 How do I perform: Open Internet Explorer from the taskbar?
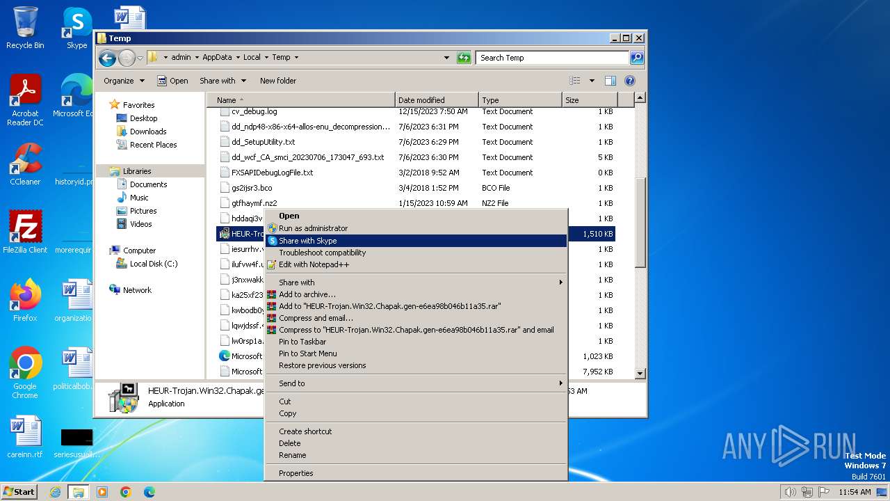[x=55, y=492]
